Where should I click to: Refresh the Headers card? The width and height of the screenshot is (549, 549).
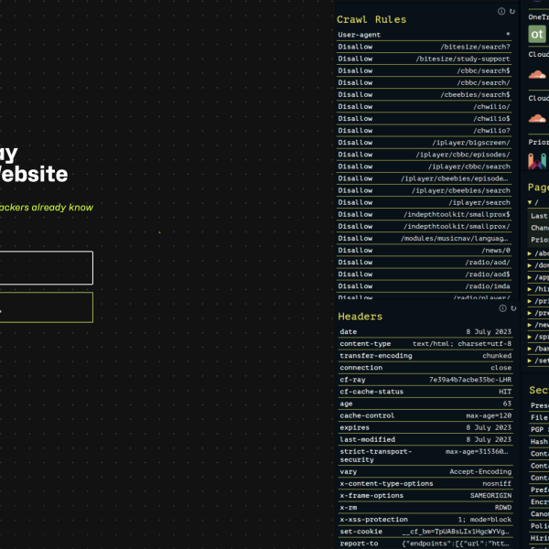[x=513, y=308]
